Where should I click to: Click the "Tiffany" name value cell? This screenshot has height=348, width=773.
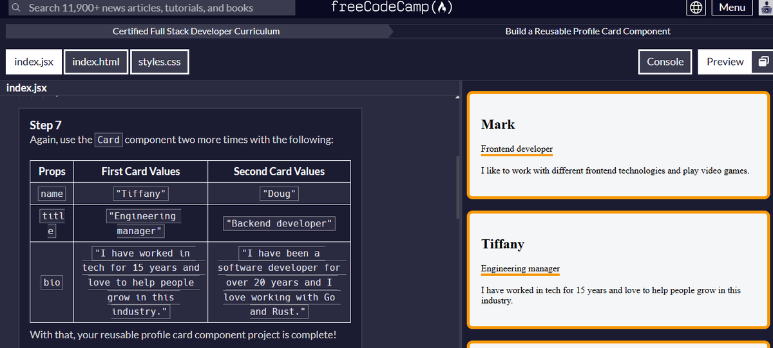(140, 194)
